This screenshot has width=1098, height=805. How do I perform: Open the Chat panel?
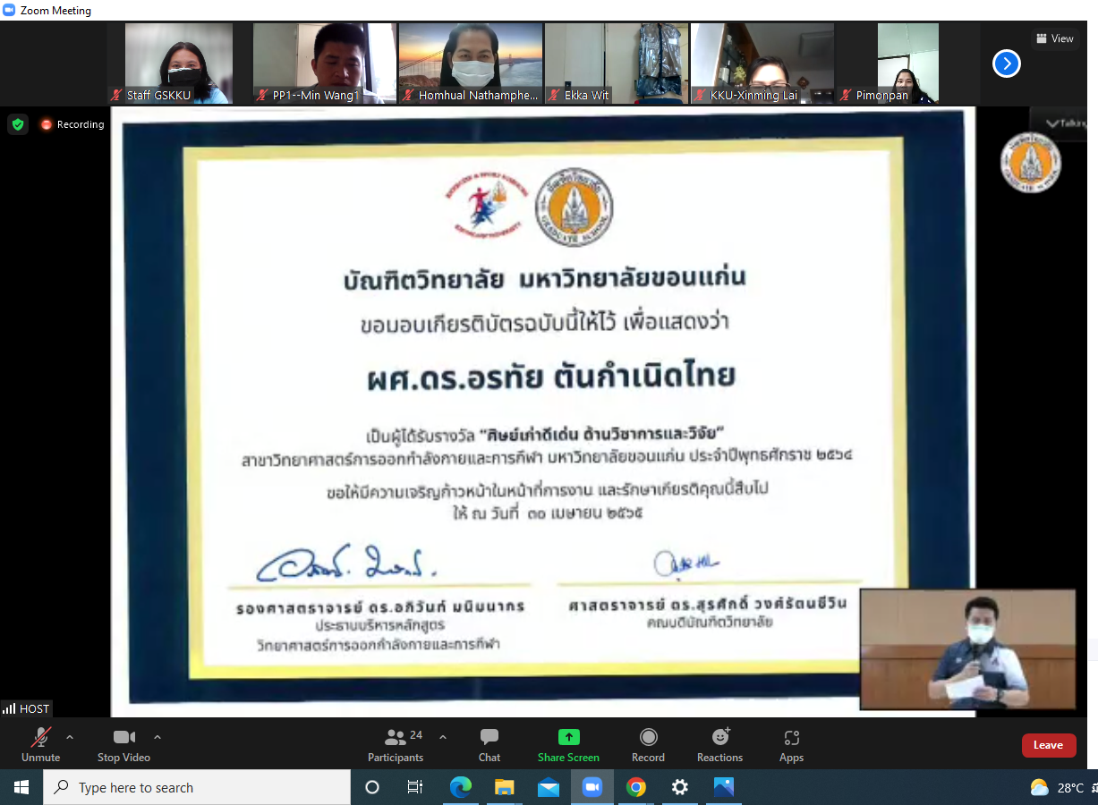click(489, 744)
